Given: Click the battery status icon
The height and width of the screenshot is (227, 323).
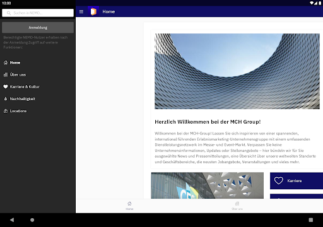Looking at the screenshot, I should pyautogui.click(x=320, y=3).
